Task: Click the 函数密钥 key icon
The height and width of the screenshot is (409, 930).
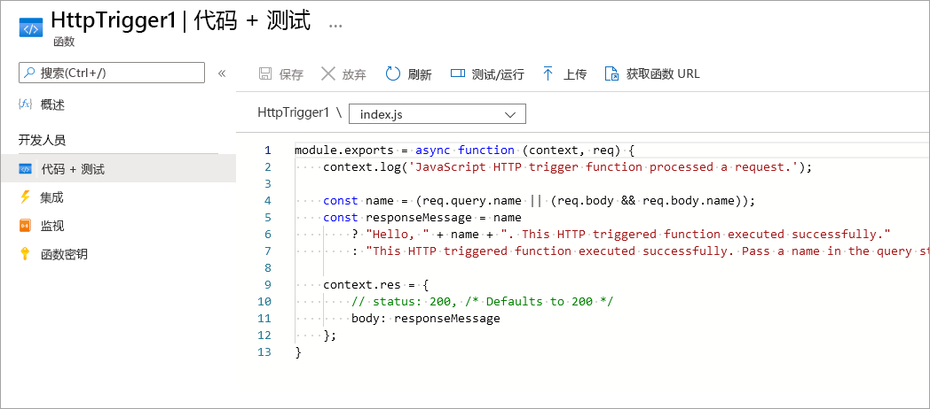Action: click(25, 254)
